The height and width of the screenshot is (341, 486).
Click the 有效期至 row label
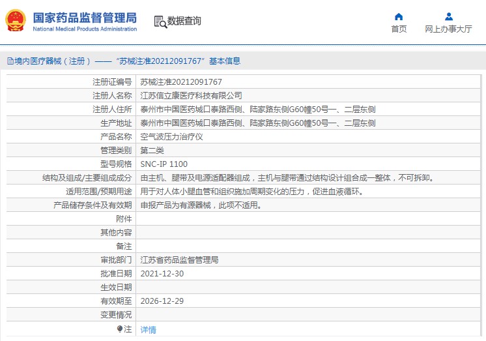pyautogui.click(x=116, y=301)
